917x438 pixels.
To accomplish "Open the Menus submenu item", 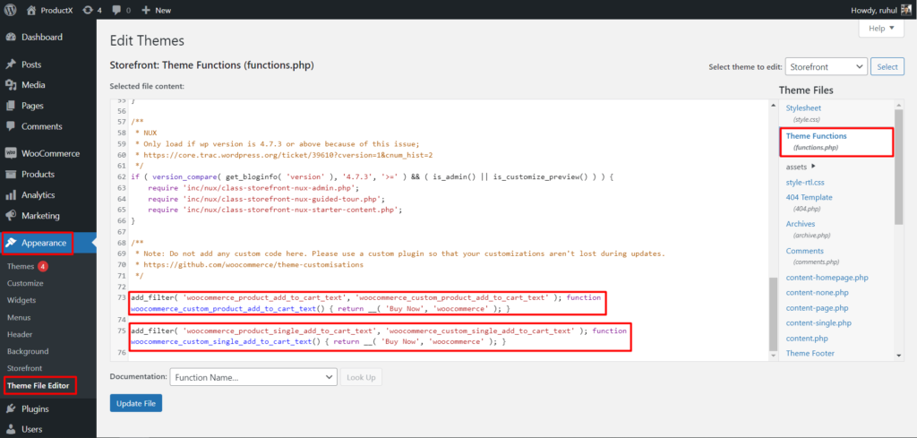I will pos(19,317).
